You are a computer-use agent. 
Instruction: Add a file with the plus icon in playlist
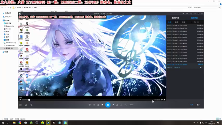[x=192, y=22]
